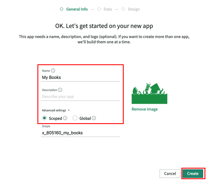Viewport: 211px width, 182px height.
Task: Click the info icon beside Global
Action: (94, 118)
